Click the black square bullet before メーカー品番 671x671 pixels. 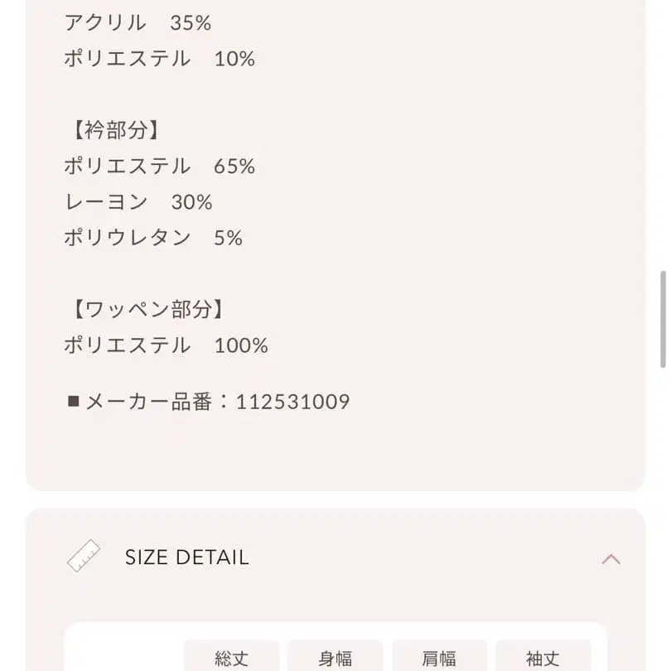73,403
